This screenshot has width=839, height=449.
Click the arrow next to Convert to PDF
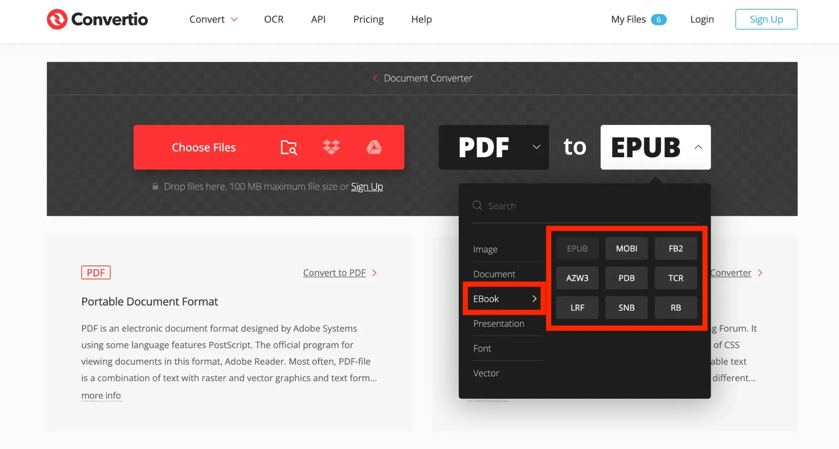click(x=374, y=273)
